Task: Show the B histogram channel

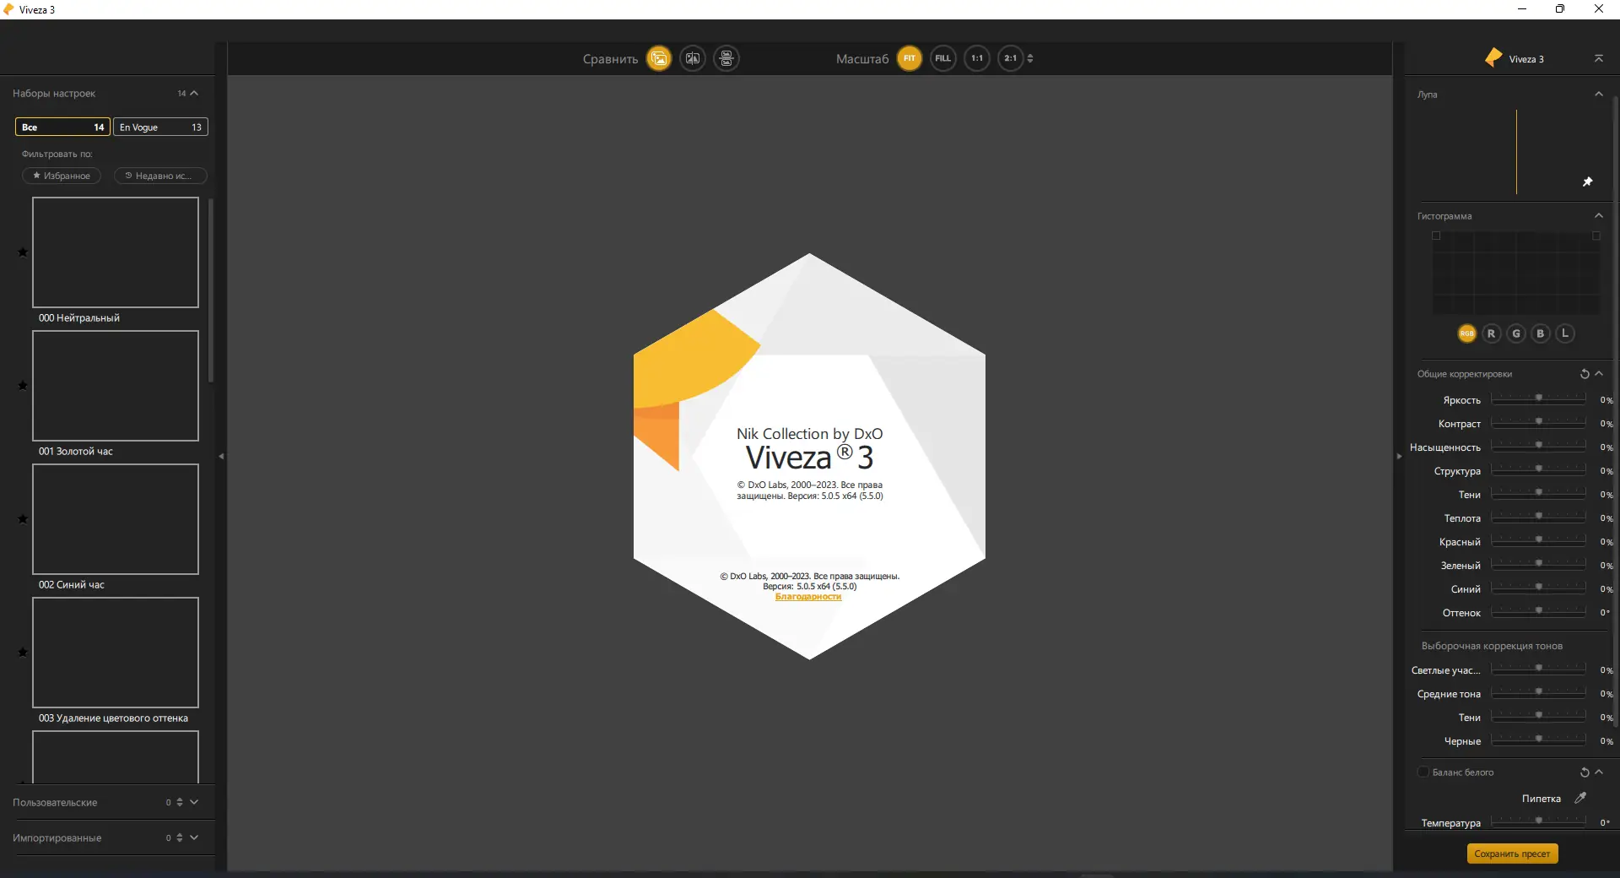Action: (1541, 333)
